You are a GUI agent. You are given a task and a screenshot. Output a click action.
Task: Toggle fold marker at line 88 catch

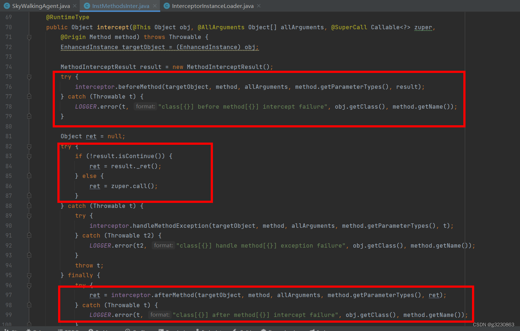coord(29,206)
